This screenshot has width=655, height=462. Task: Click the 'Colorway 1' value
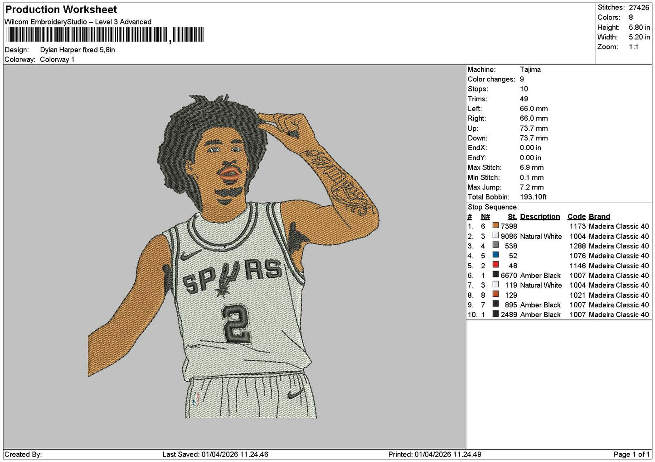pyautogui.click(x=57, y=59)
